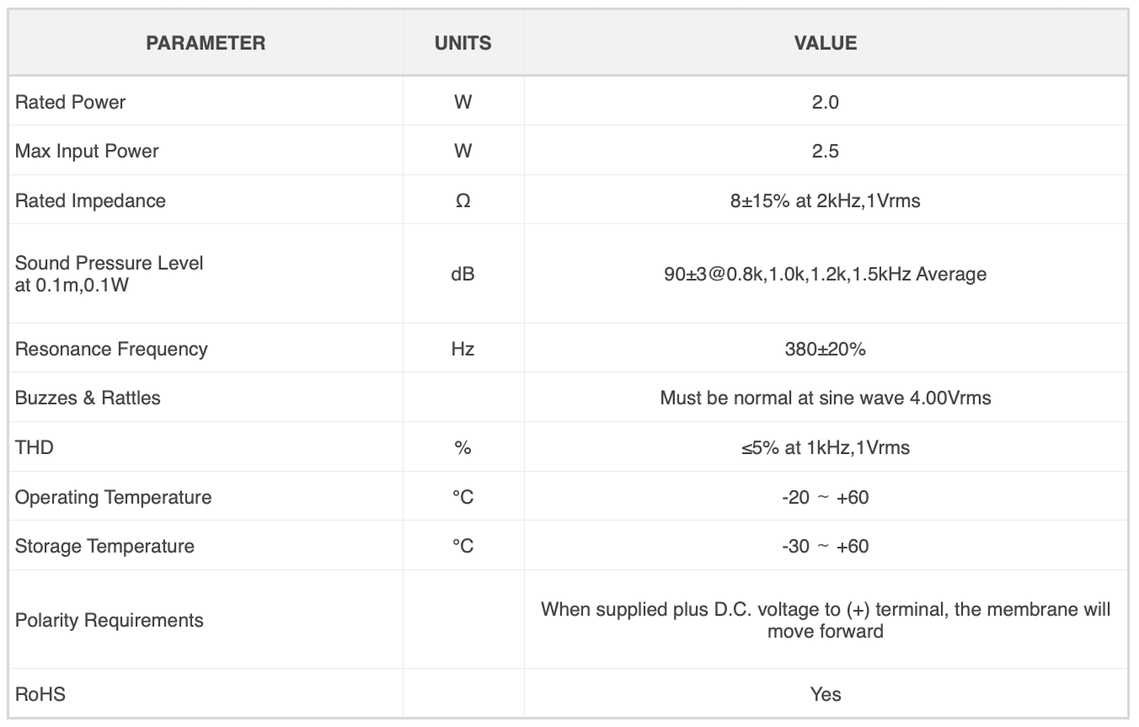Click the dB units cell

point(463,274)
